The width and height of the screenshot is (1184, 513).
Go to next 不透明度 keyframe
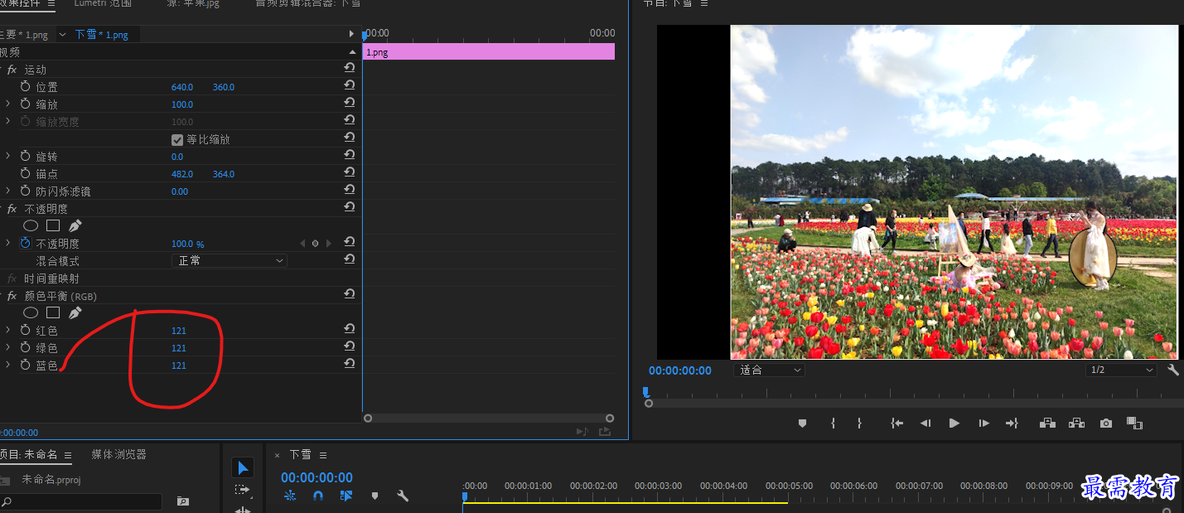pyautogui.click(x=329, y=244)
